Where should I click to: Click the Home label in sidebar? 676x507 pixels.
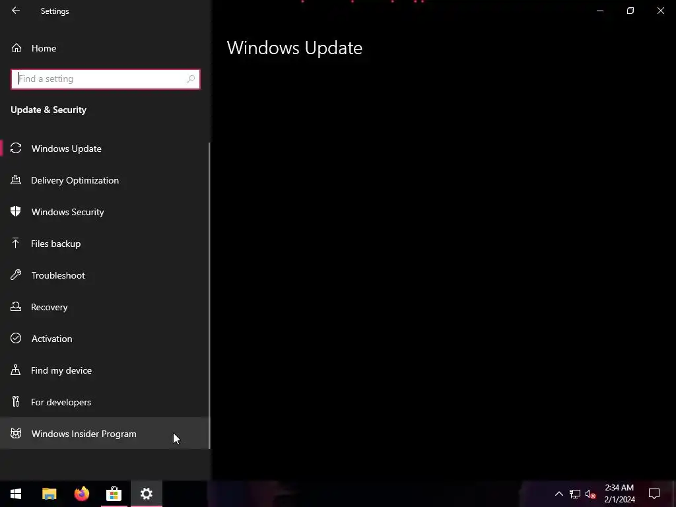pyautogui.click(x=44, y=48)
